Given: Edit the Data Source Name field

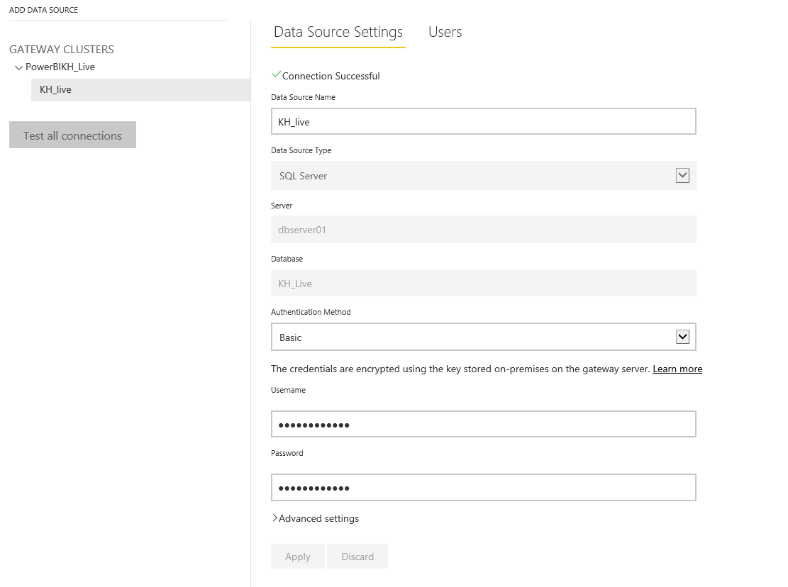Looking at the screenshot, I should (484, 121).
